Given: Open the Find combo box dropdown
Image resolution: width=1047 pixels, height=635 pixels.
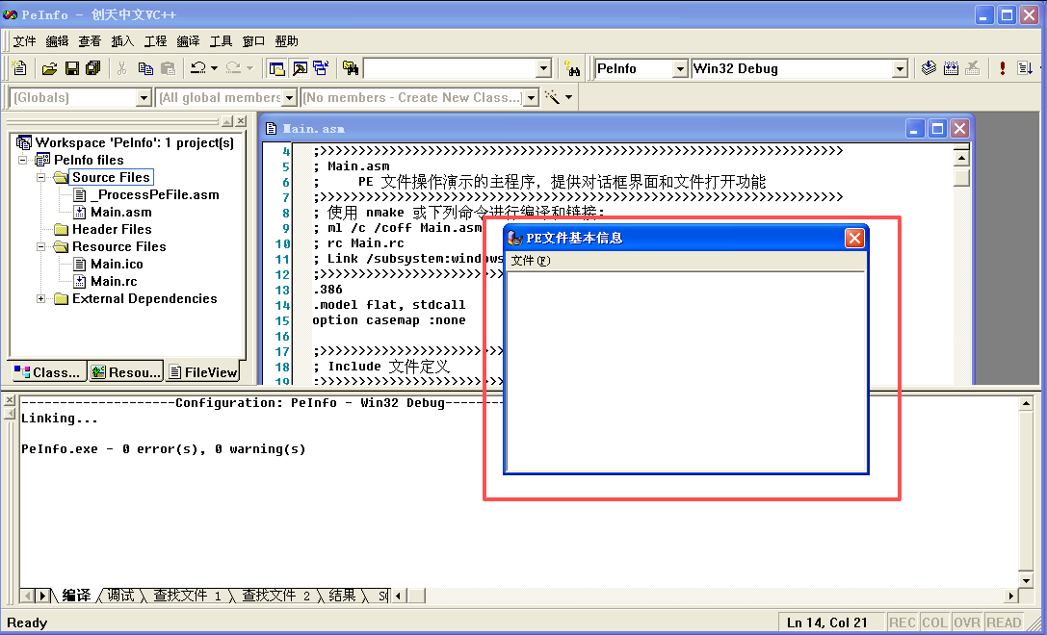Looking at the screenshot, I should (543, 68).
